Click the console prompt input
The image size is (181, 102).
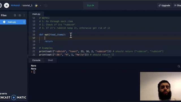34,72
